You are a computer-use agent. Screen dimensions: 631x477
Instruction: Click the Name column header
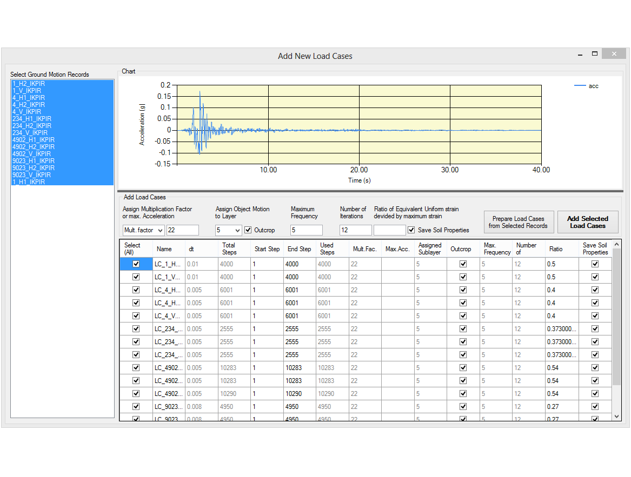(164, 249)
